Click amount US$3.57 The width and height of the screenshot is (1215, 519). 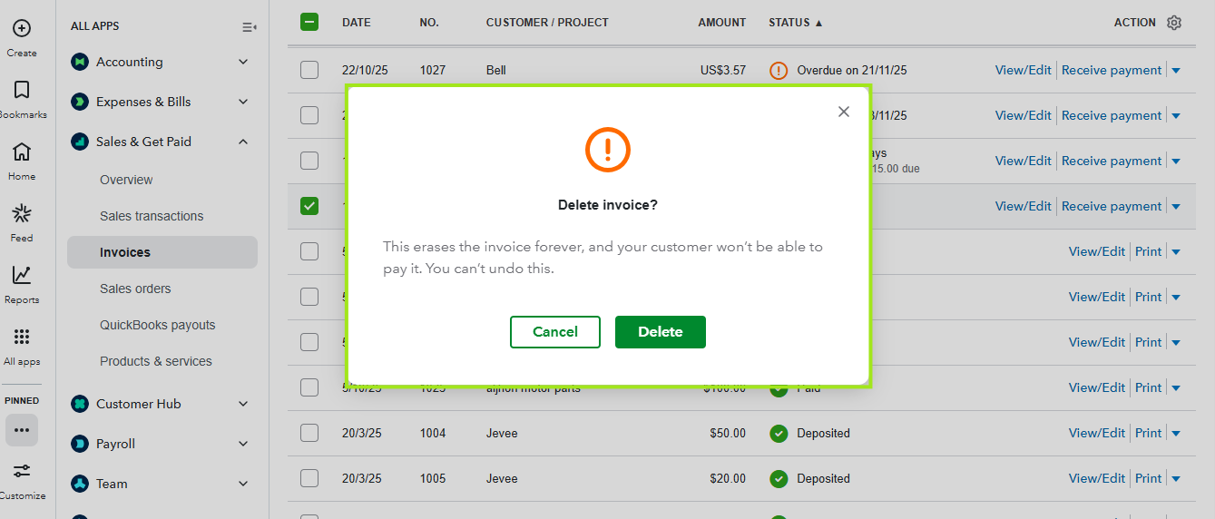(x=723, y=70)
